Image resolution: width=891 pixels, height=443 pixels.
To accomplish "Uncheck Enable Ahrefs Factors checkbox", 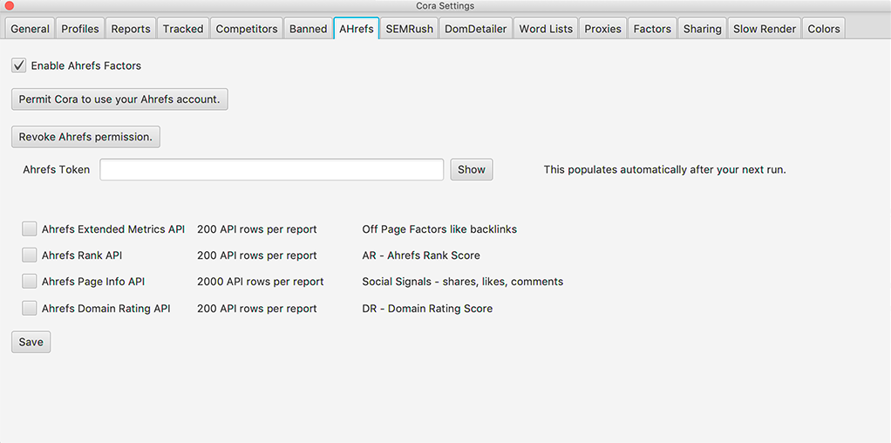I will 19,65.
